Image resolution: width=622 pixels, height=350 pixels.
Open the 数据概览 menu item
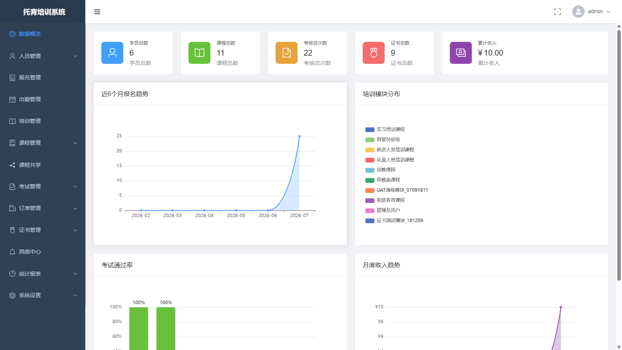pyautogui.click(x=43, y=34)
